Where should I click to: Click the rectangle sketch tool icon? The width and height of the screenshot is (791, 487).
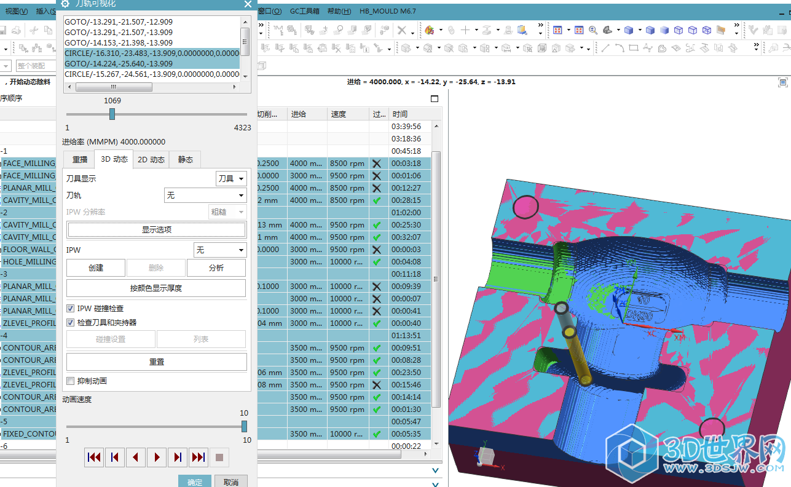(634, 47)
